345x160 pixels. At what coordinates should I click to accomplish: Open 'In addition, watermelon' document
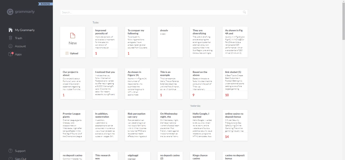105,125
